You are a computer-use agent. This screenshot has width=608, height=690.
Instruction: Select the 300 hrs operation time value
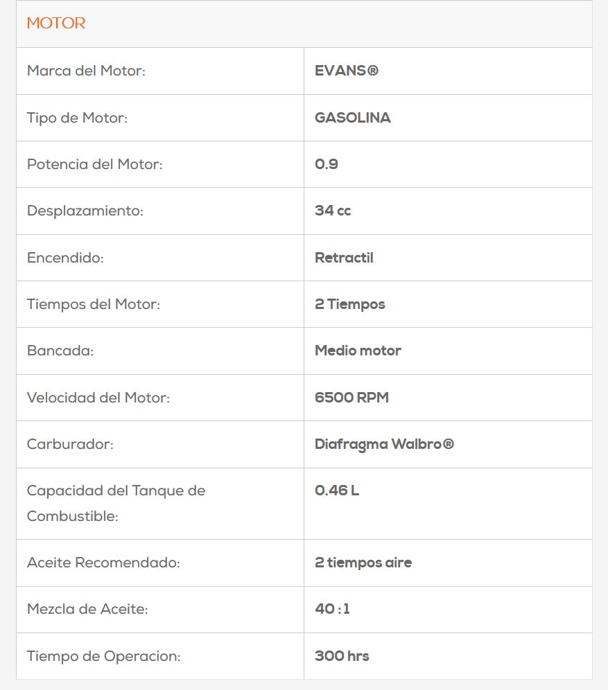click(x=342, y=656)
